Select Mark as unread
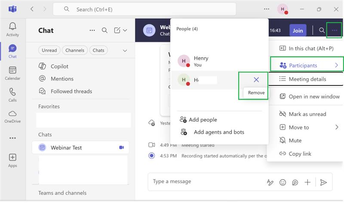 coord(306,114)
